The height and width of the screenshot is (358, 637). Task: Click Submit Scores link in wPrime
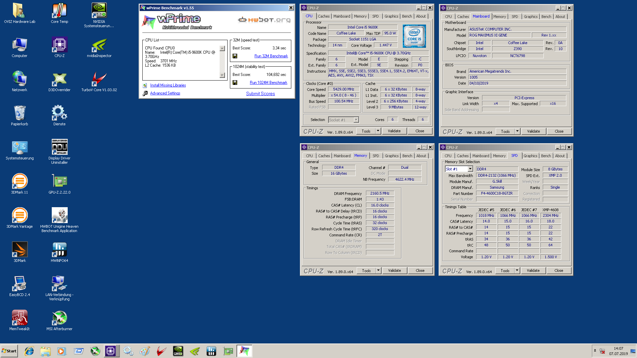[260, 94]
